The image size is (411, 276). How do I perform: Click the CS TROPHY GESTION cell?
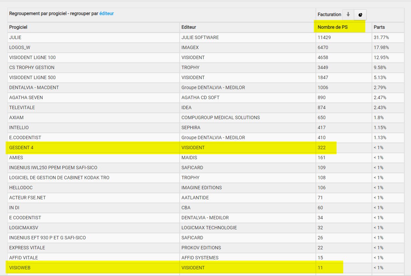(x=32, y=67)
